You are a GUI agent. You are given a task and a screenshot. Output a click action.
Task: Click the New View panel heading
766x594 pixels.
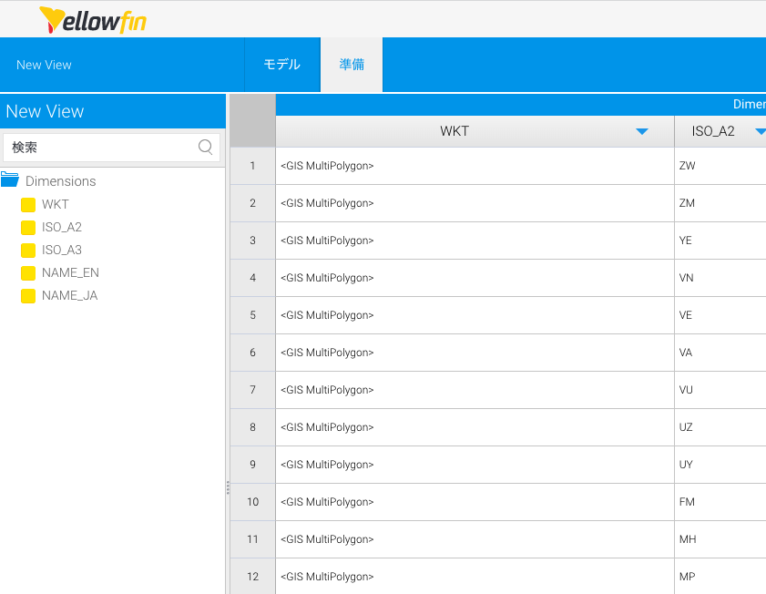click(x=45, y=111)
